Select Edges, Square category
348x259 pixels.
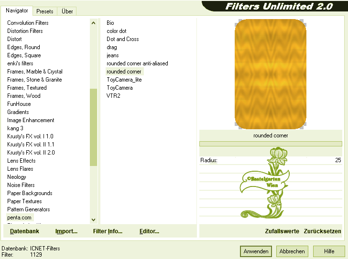pos(24,55)
